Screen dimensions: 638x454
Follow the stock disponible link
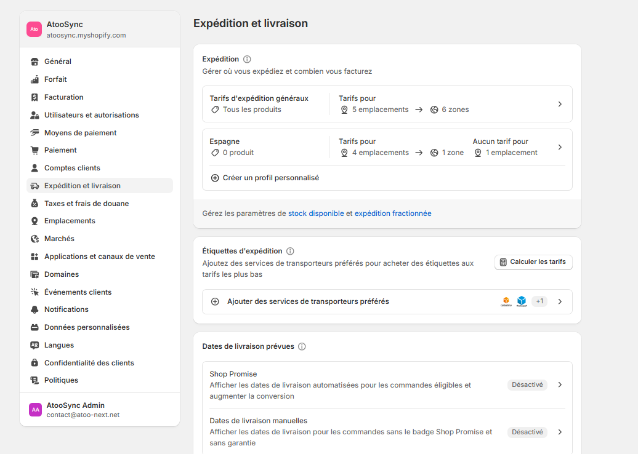316,213
